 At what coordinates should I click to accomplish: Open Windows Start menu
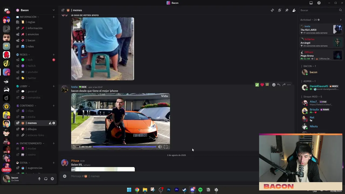(129, 190)
